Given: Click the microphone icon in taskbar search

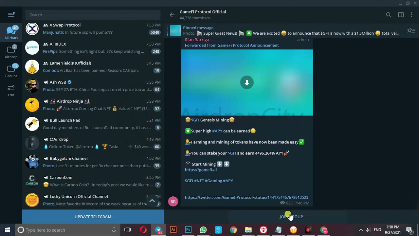Looking at the screenshot, I should (x=114, y=230).
